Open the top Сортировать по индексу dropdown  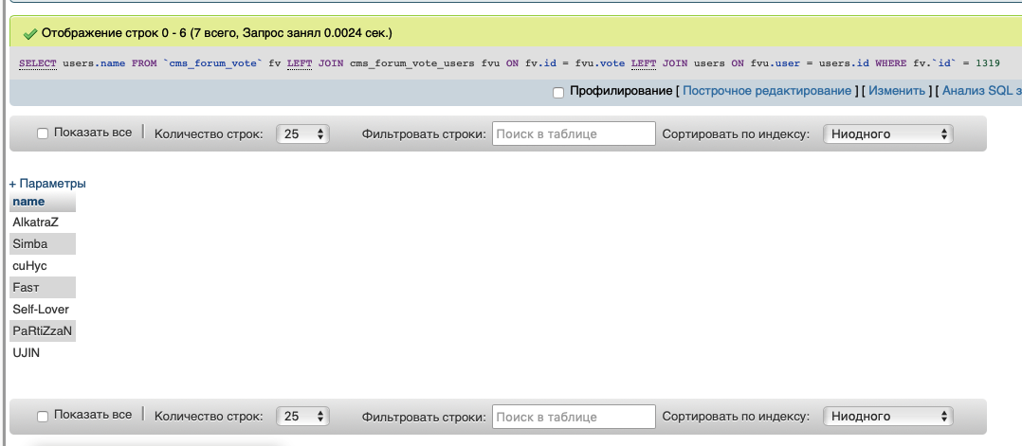click(x=888, y=134)
